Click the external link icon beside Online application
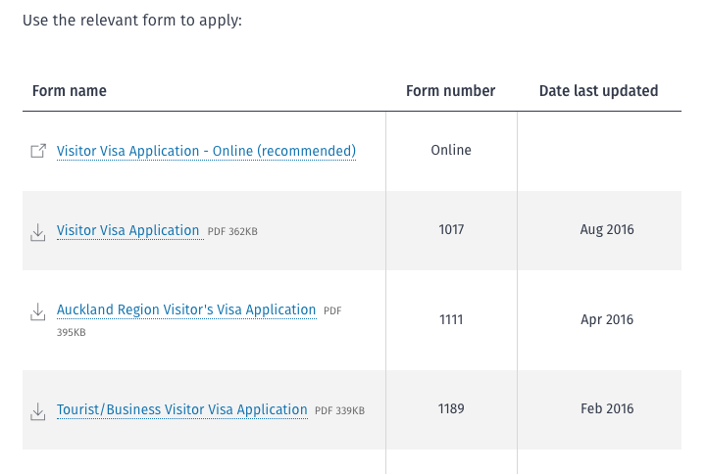The height and width of the screenshot is (474, 708). click(x=38, y=151)
